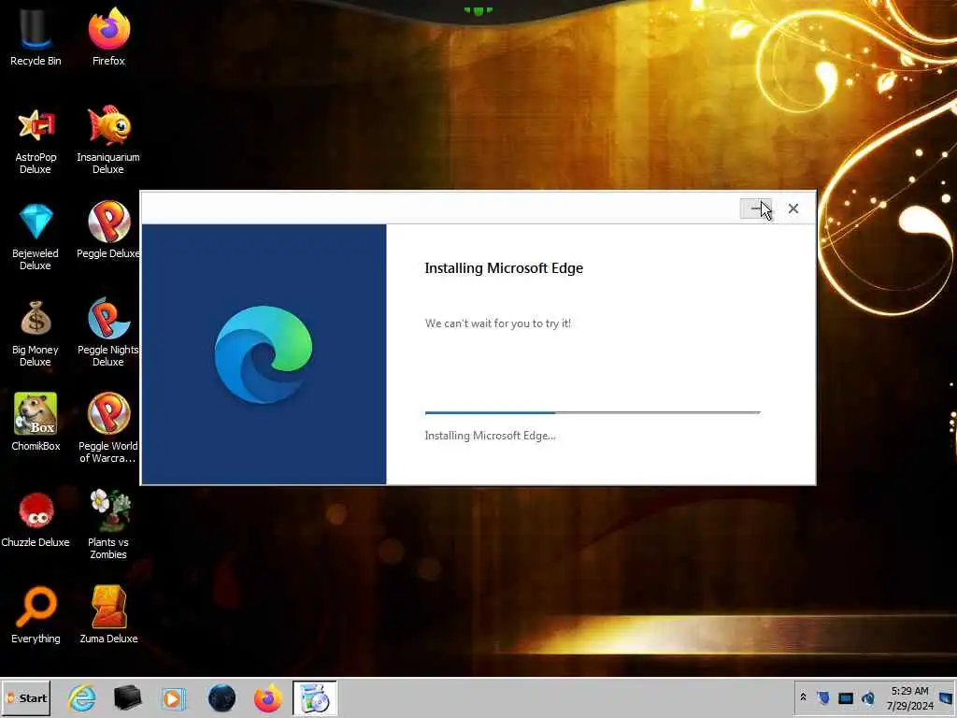
Task: Select the Everything search desktop icon
Action: [x=36, y=615]
